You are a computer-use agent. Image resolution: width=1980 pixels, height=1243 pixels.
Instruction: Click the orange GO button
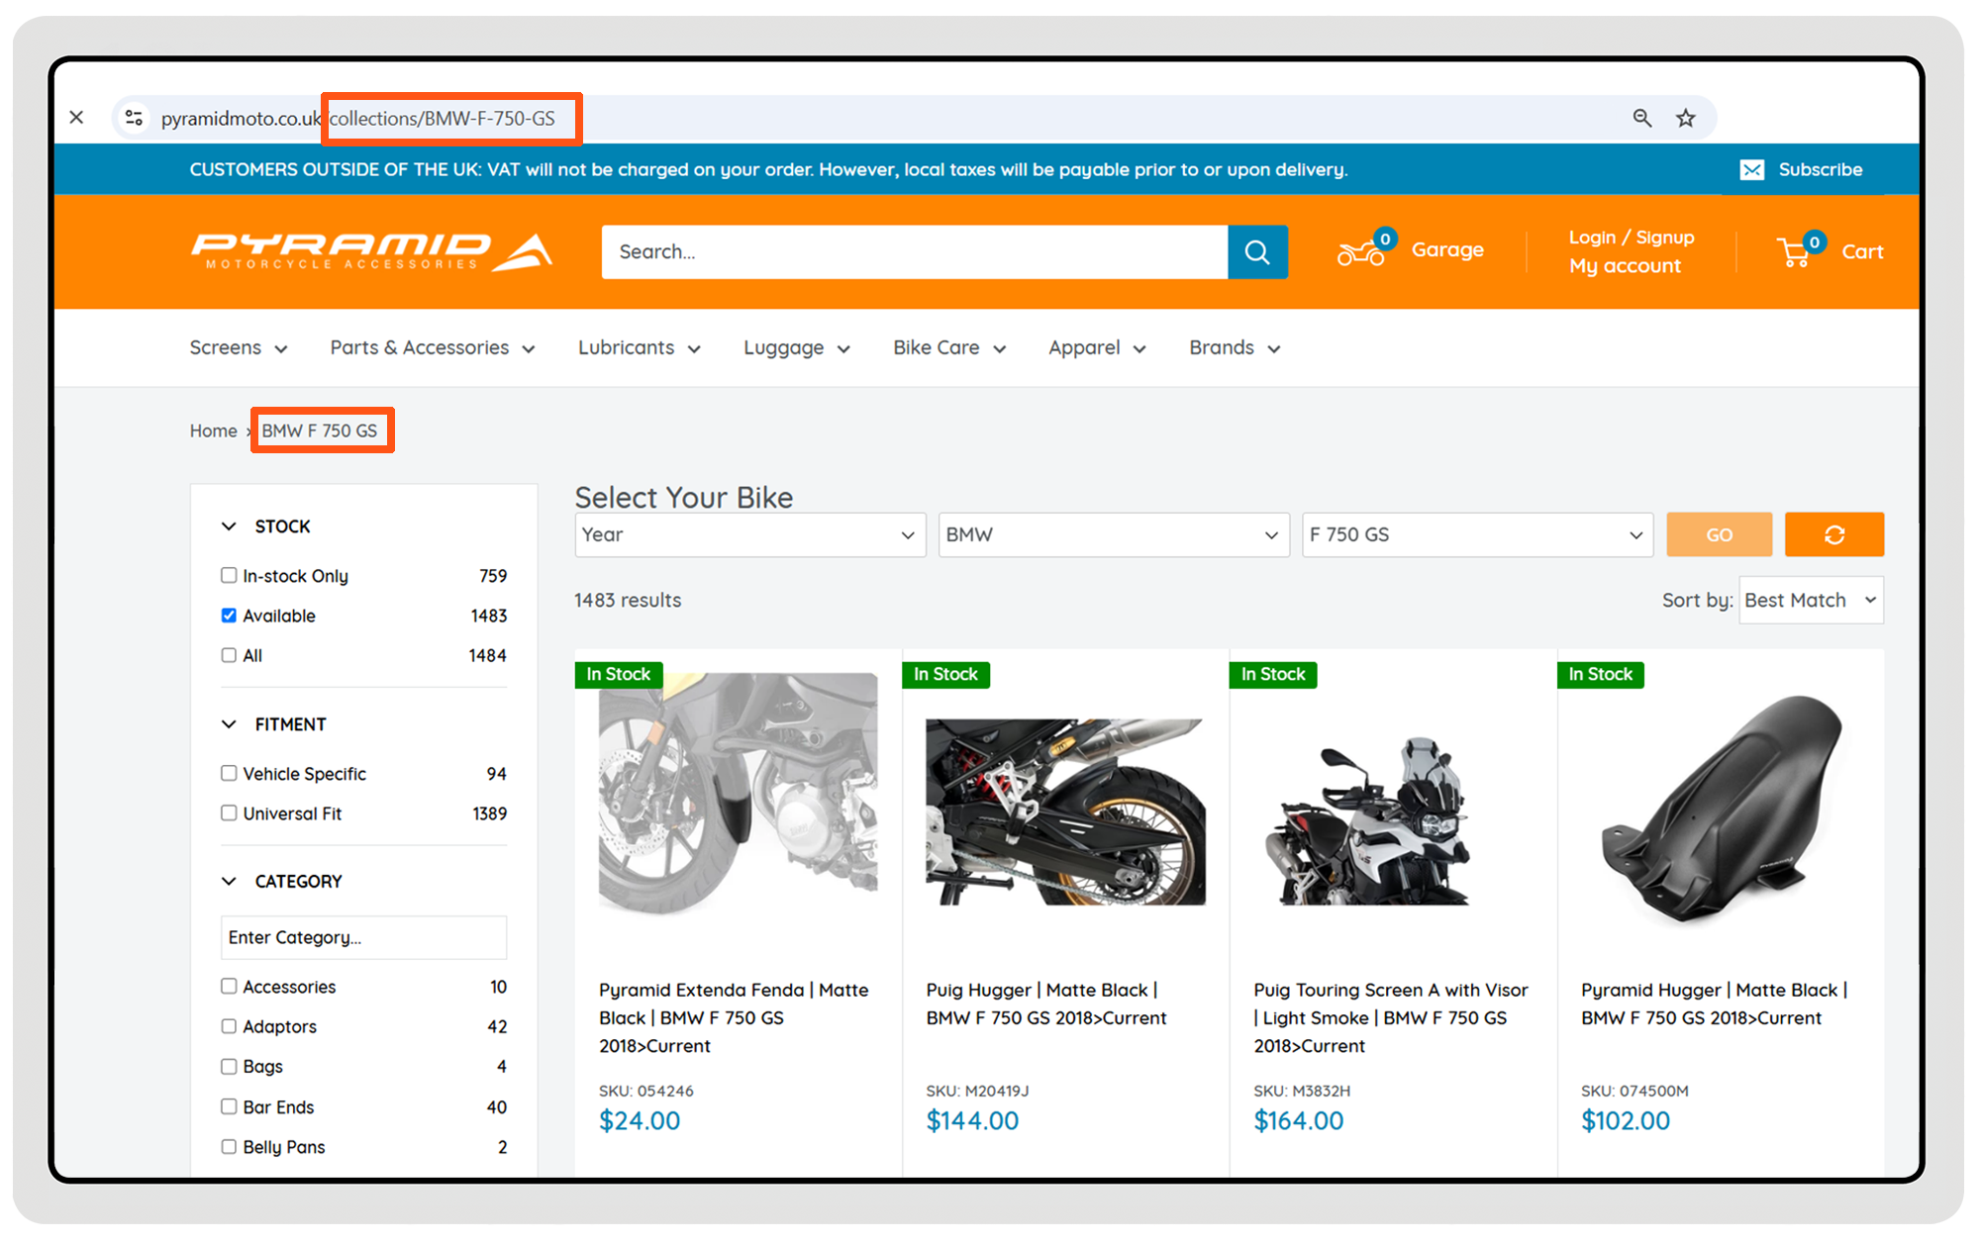click(1720, 534)
